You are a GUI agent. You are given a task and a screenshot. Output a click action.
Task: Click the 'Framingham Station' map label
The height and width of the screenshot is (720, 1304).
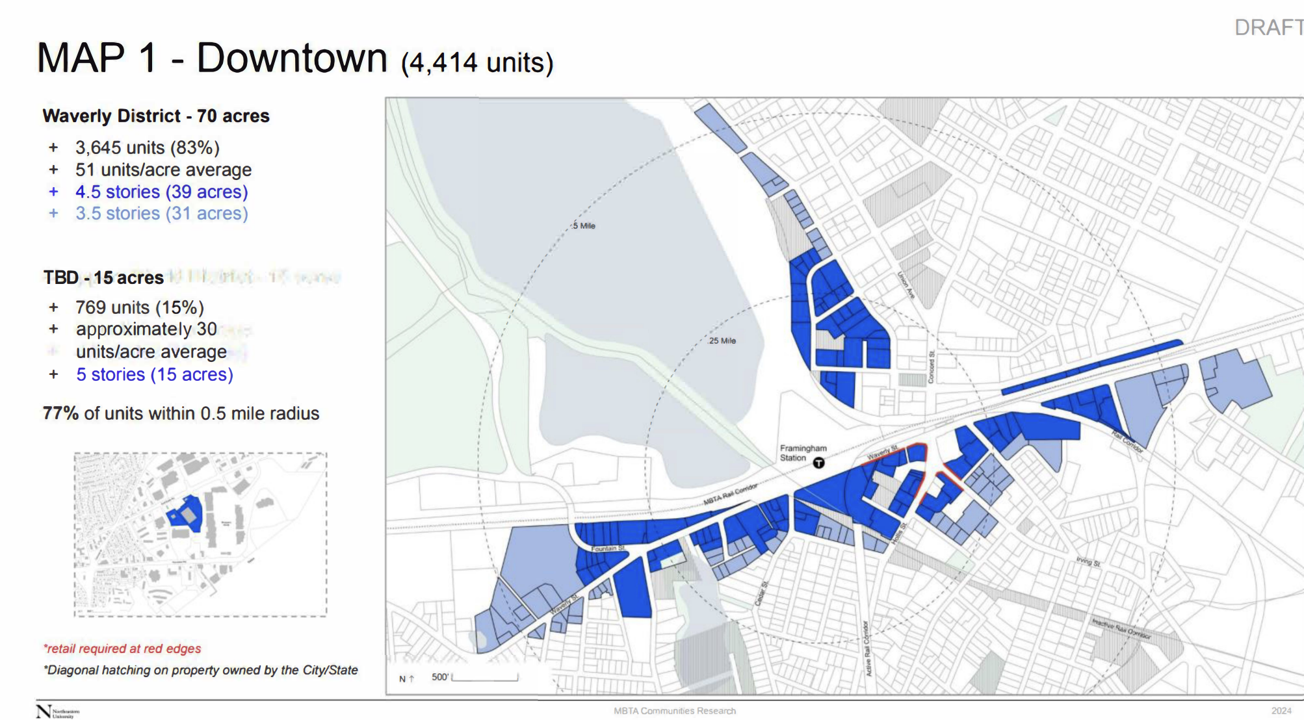[x=803, y=453]
